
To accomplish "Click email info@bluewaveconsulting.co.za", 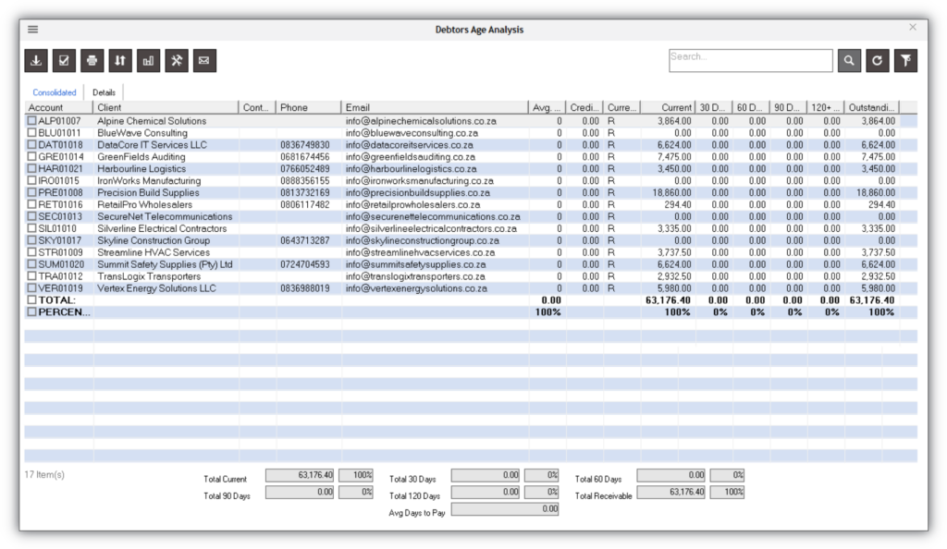I will (x=412, y=133).
